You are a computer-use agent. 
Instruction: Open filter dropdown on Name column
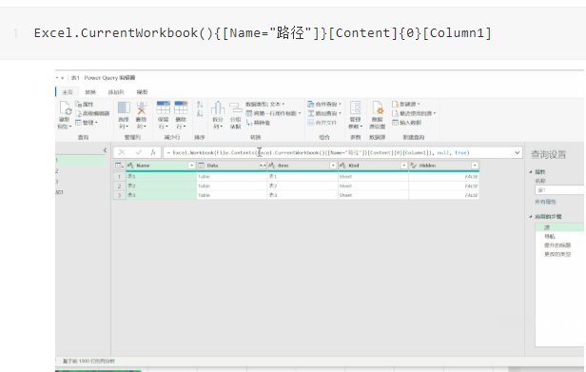point(192,166)
